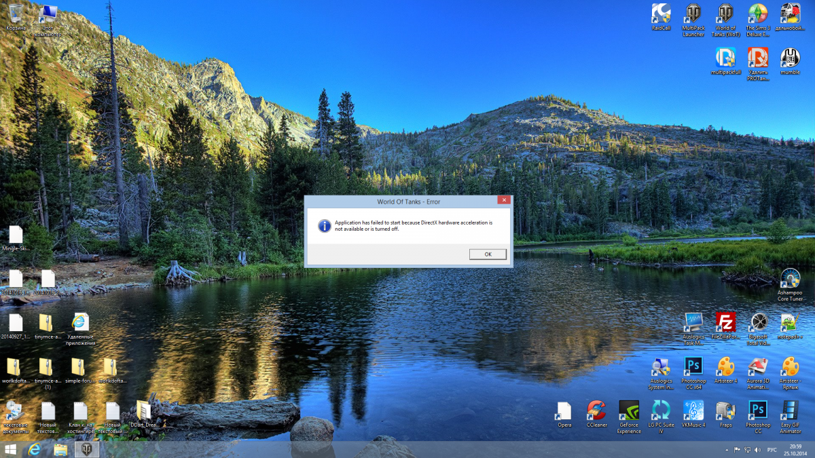Select the tinymce-a (1) zip archive
815x458 pixels.
click(48, 374)
